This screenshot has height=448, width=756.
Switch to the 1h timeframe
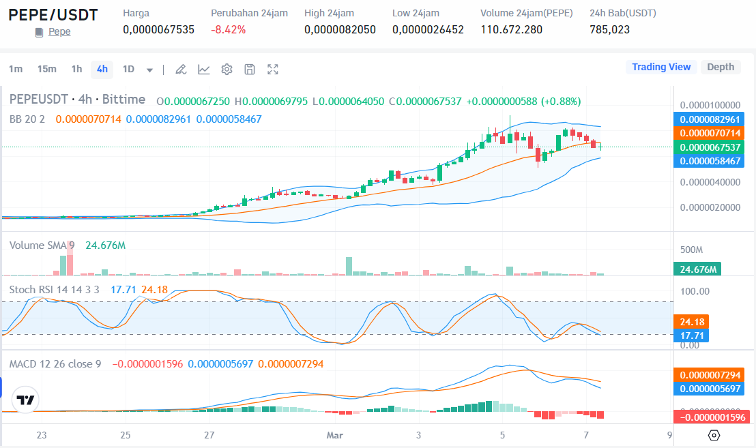pyautogui.click(x=76, y=69)
